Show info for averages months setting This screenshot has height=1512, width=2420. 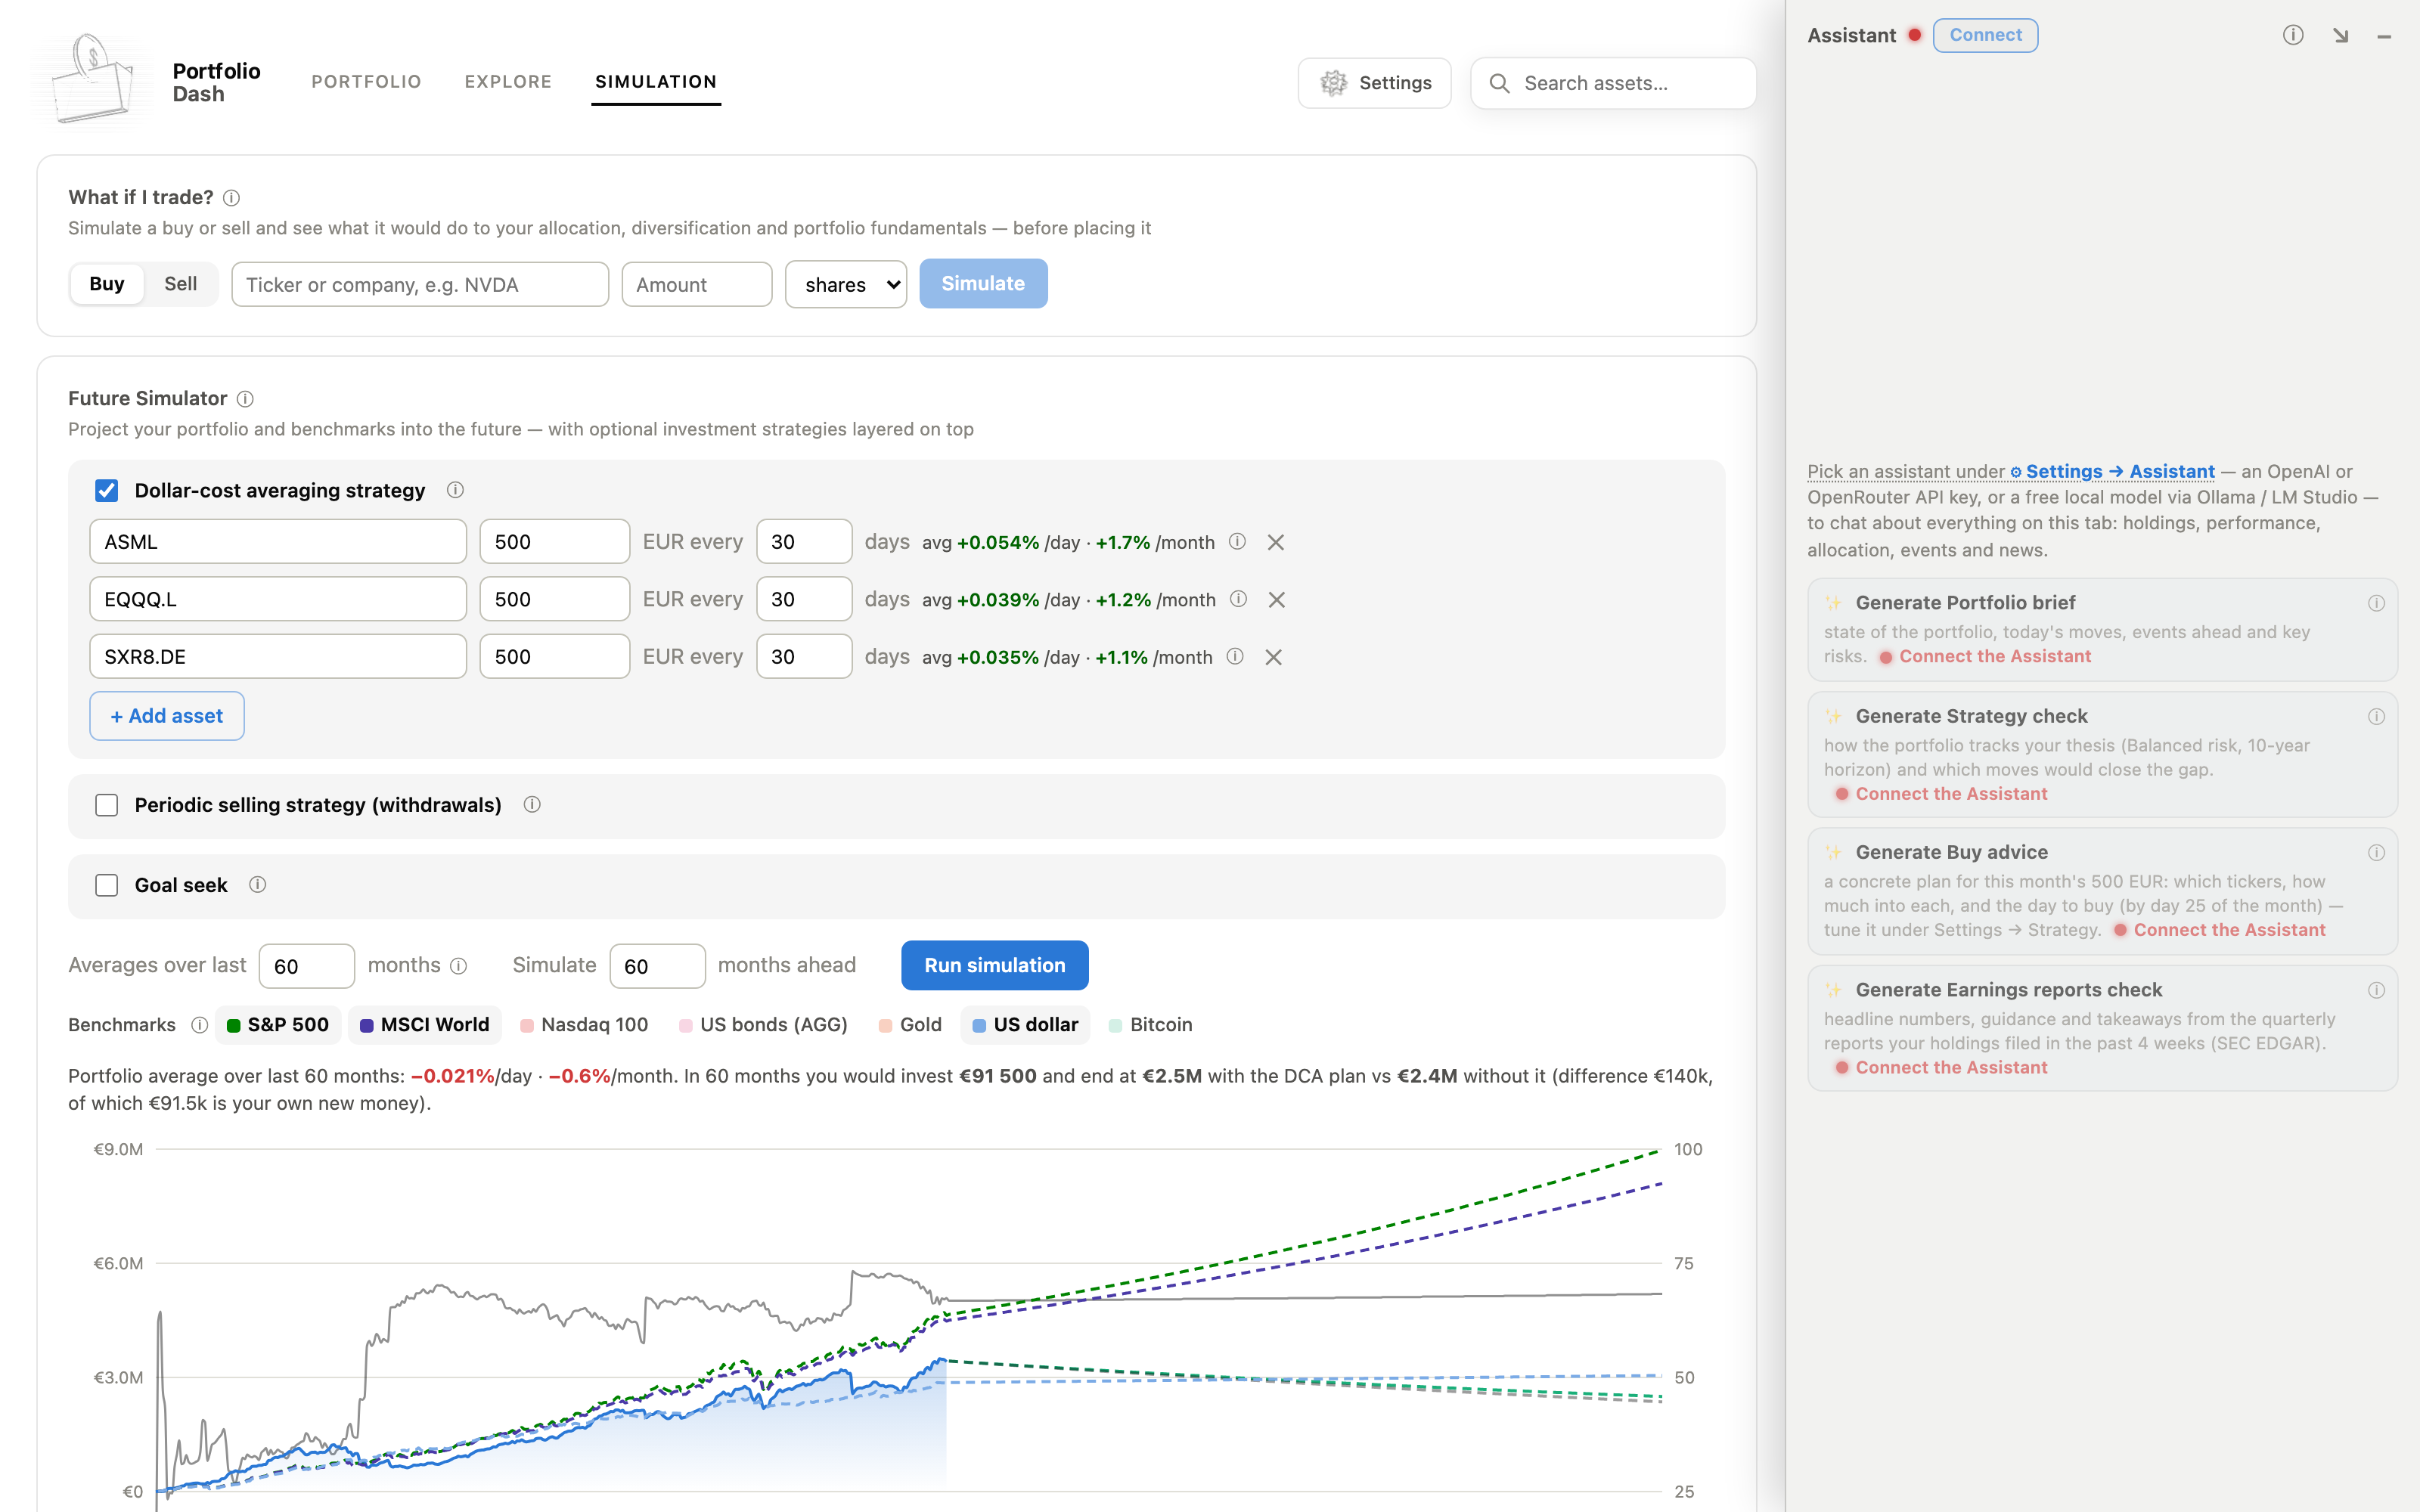[x=458, y=965]
